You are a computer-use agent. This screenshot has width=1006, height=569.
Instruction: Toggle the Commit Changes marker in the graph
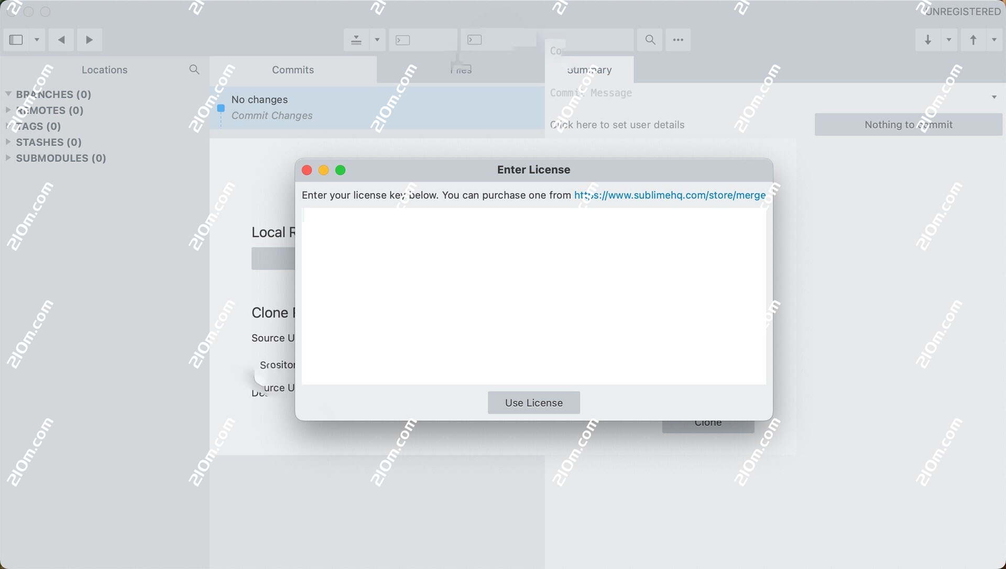[221, 108]
